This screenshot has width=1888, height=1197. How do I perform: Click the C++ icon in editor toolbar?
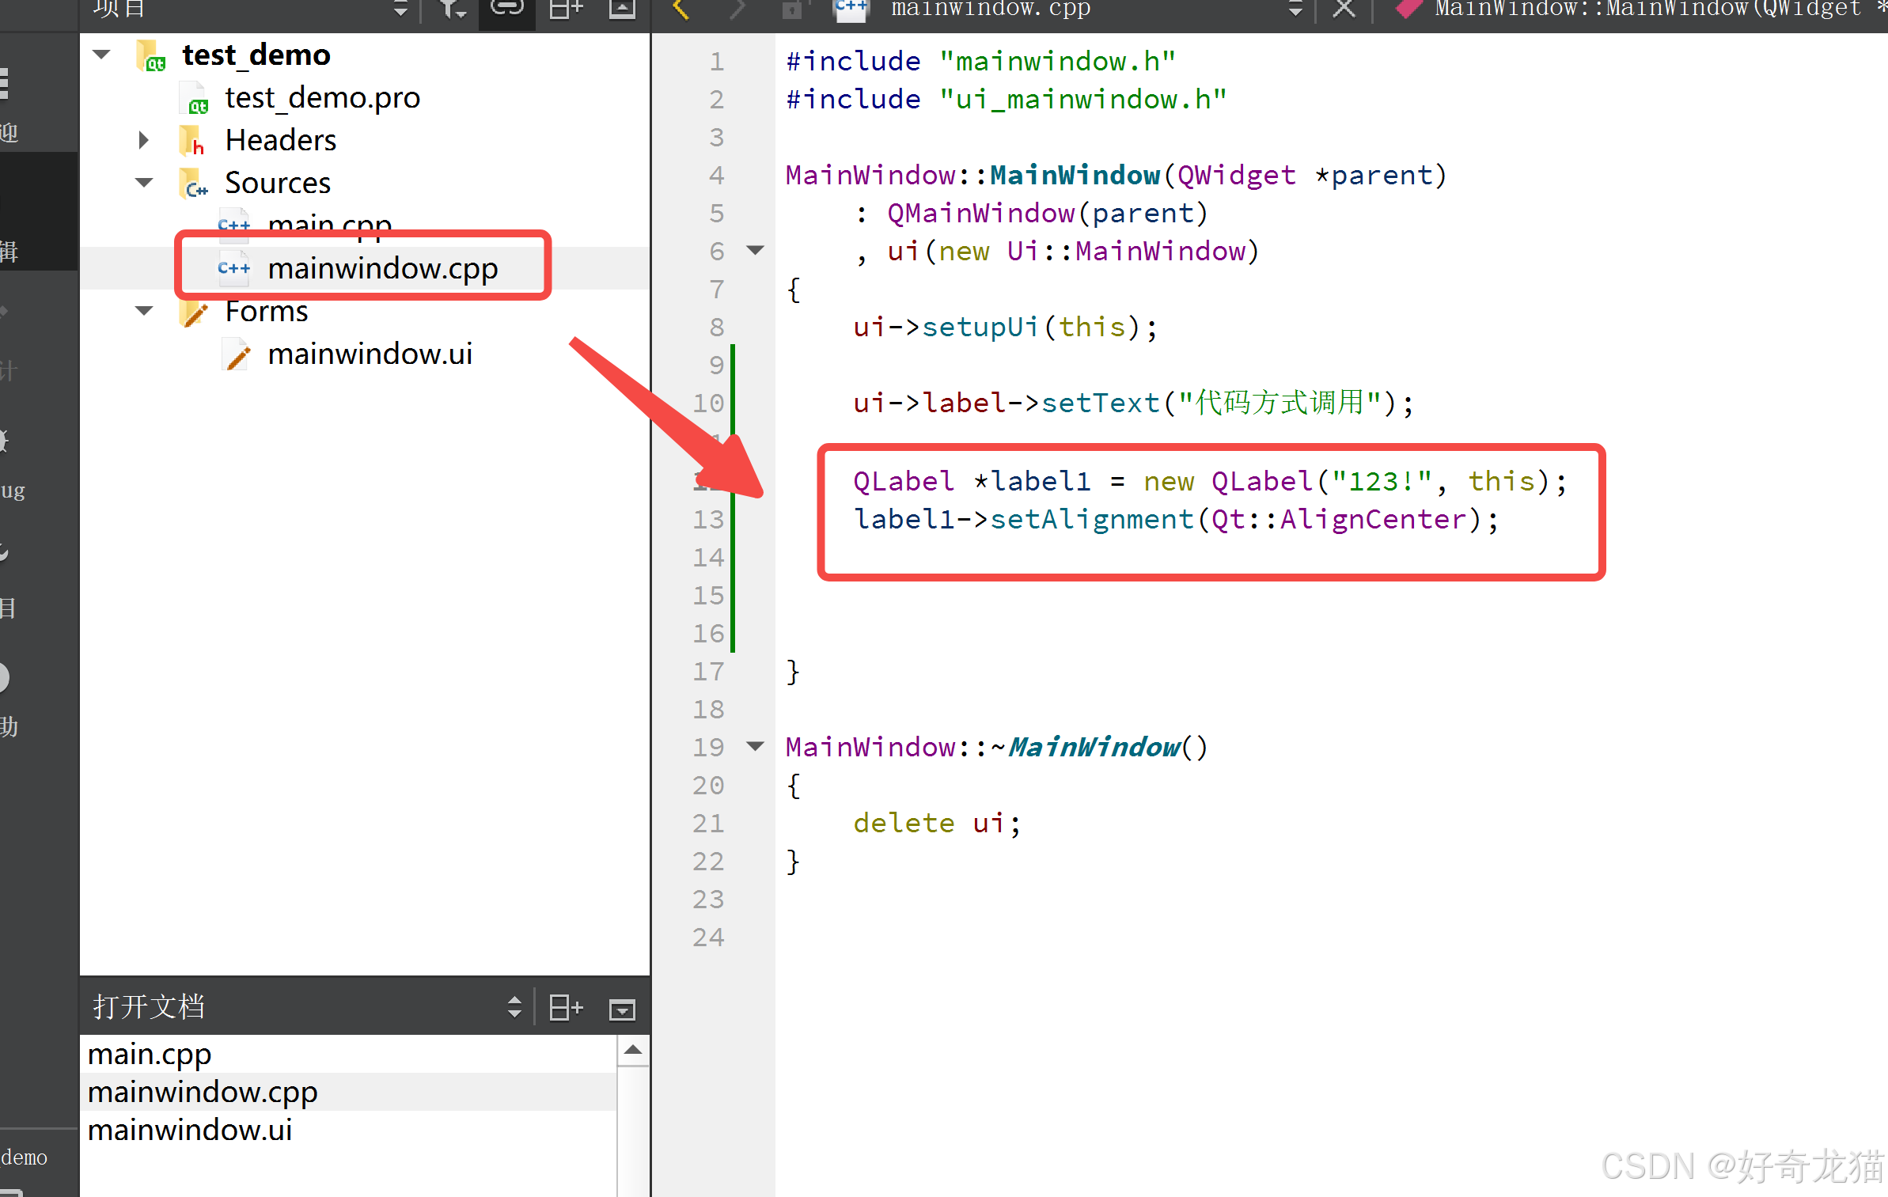[851, 9]
